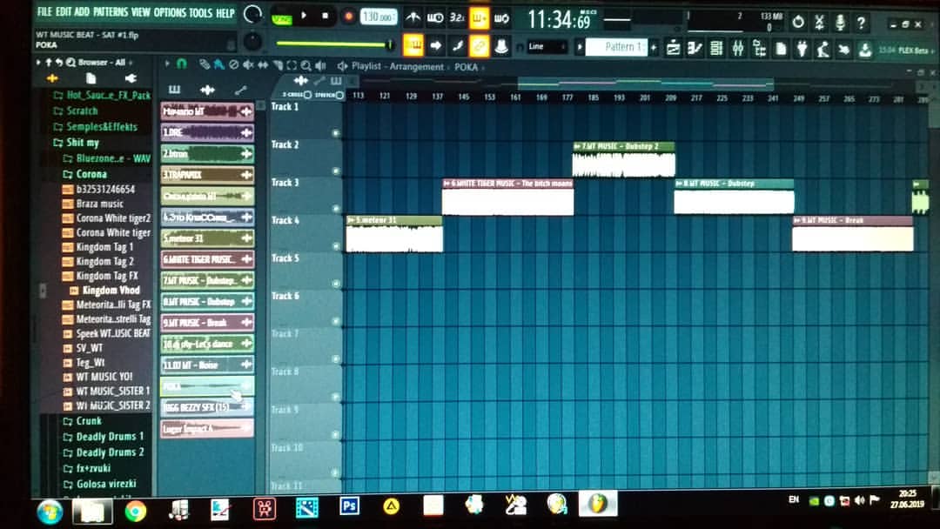The width and height of the screenshot is (940, 529).
Task: Open the OPTIONS menu
Action: tap(171, 12)
